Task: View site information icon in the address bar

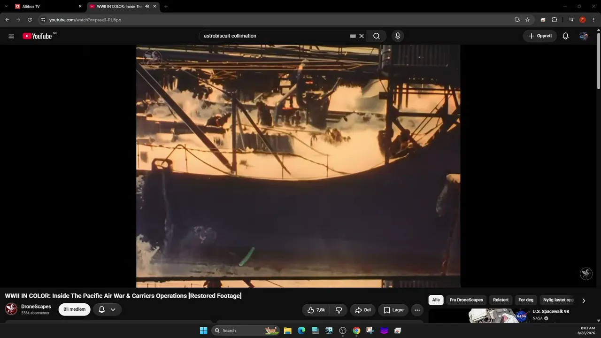Action: point(43,20)
